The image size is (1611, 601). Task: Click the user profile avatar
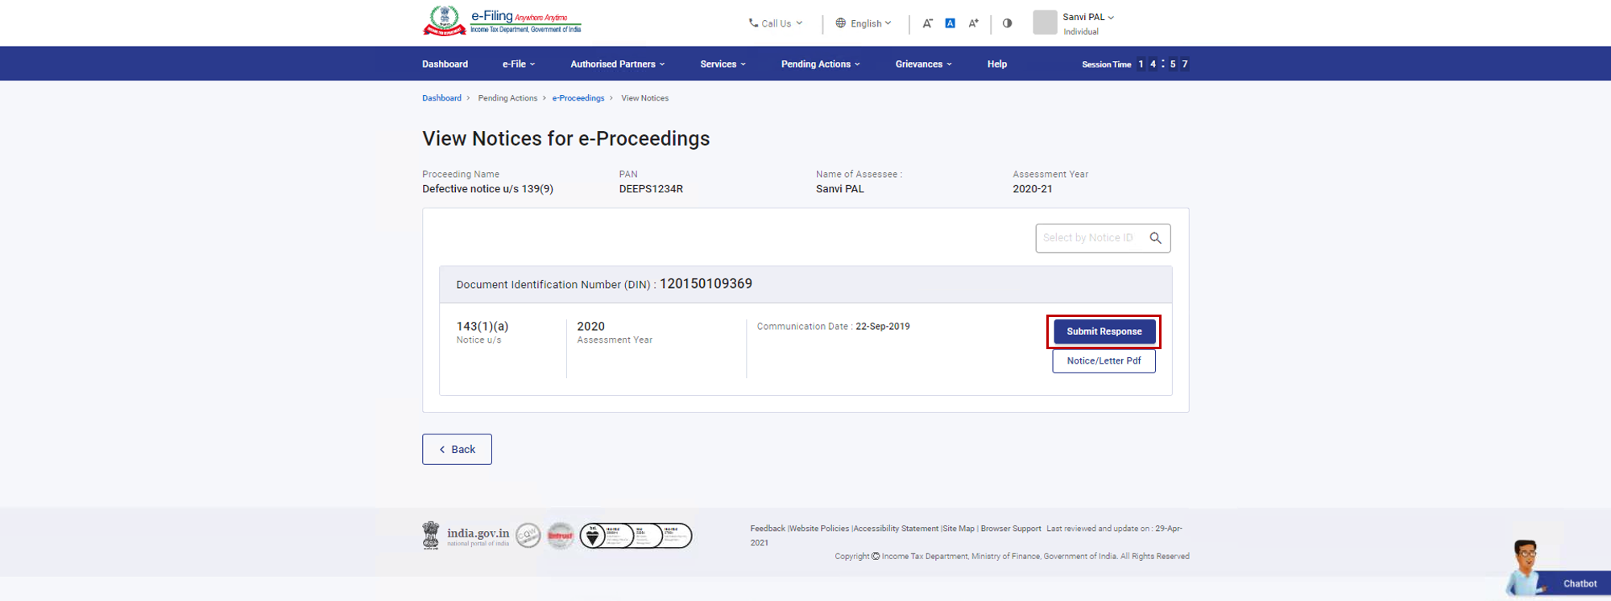pyautogui.click(x=1045, y=23)
